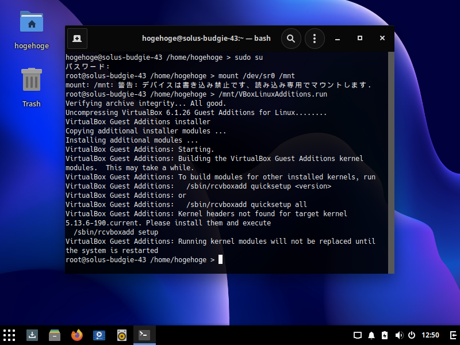Click 'Running kernel modules will not be replaced' line
The height and width of the screenshot is (345, 460).
pos(220,241)
